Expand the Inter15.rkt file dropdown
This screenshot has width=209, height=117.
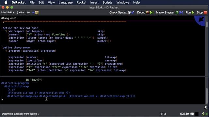tap(8, 12)
